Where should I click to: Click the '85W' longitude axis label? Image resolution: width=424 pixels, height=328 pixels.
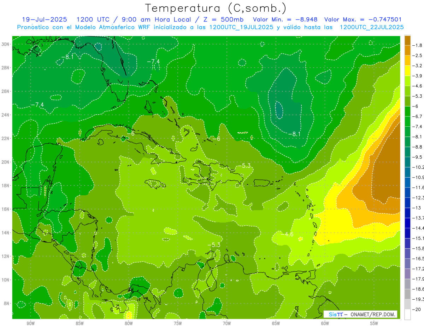pyautogui.click(x=79, y=323)
